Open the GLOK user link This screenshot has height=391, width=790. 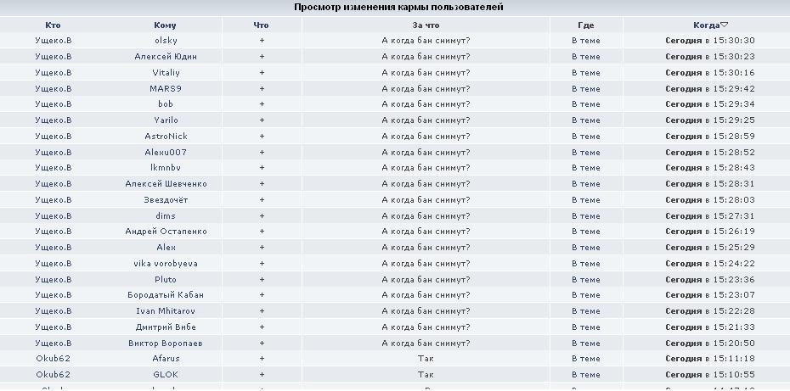click(166, 375)
